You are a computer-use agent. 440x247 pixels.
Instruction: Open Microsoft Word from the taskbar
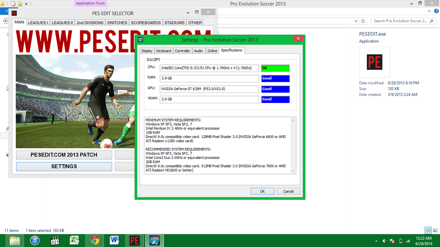114,240
